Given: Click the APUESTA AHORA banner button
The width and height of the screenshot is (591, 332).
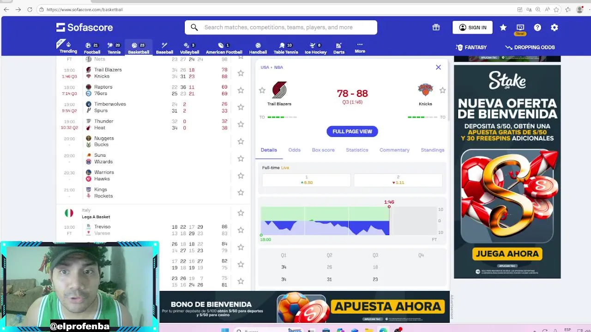Looking at the screenshot, I should [388, 306].
